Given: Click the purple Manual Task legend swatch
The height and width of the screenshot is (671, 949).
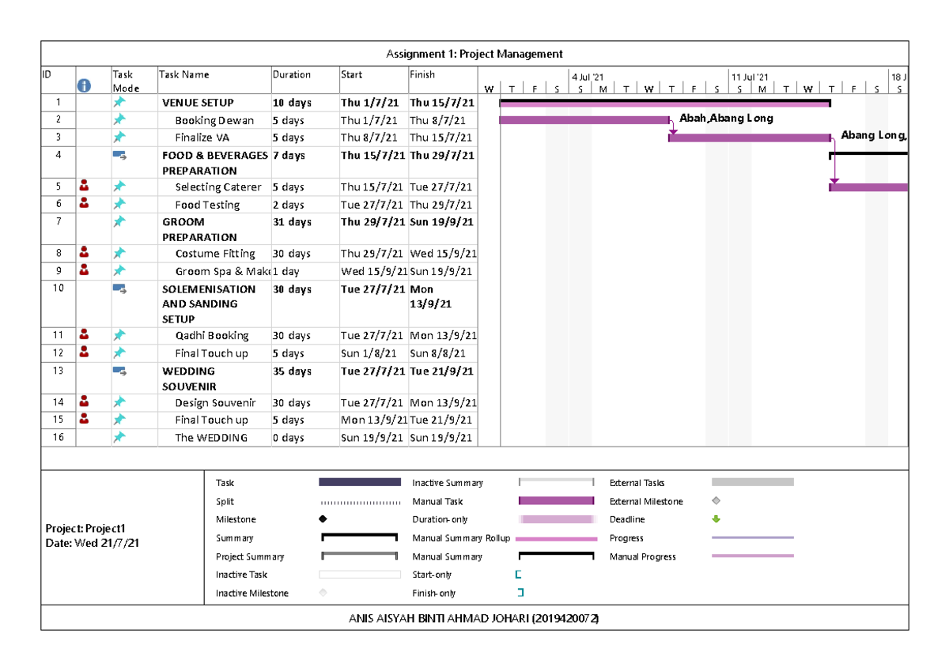Looking at the screenshot, I should (x=556, y=501).
